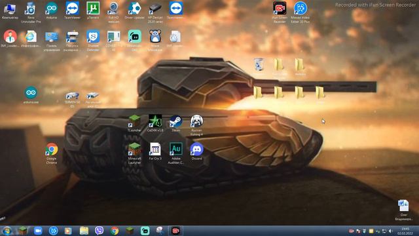419x236 pixels.
Task: Select the Driver Updater shortcut
Action: (x=134, y=10)
